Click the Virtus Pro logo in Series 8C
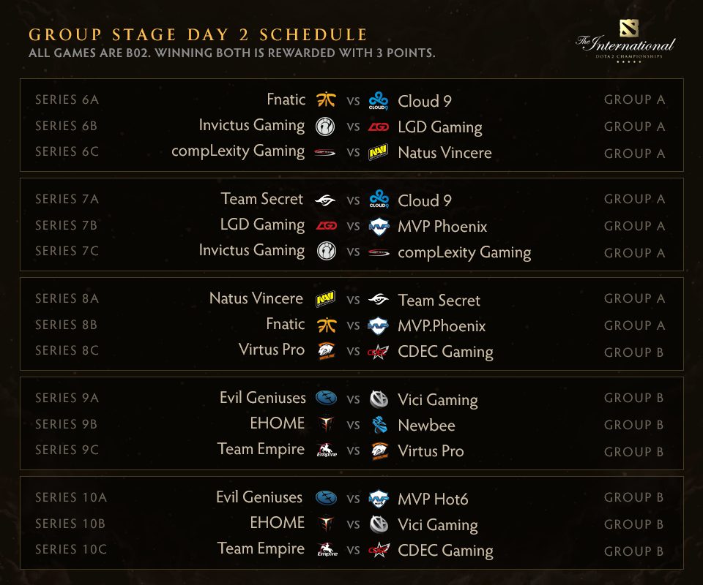 pos(326,351)
